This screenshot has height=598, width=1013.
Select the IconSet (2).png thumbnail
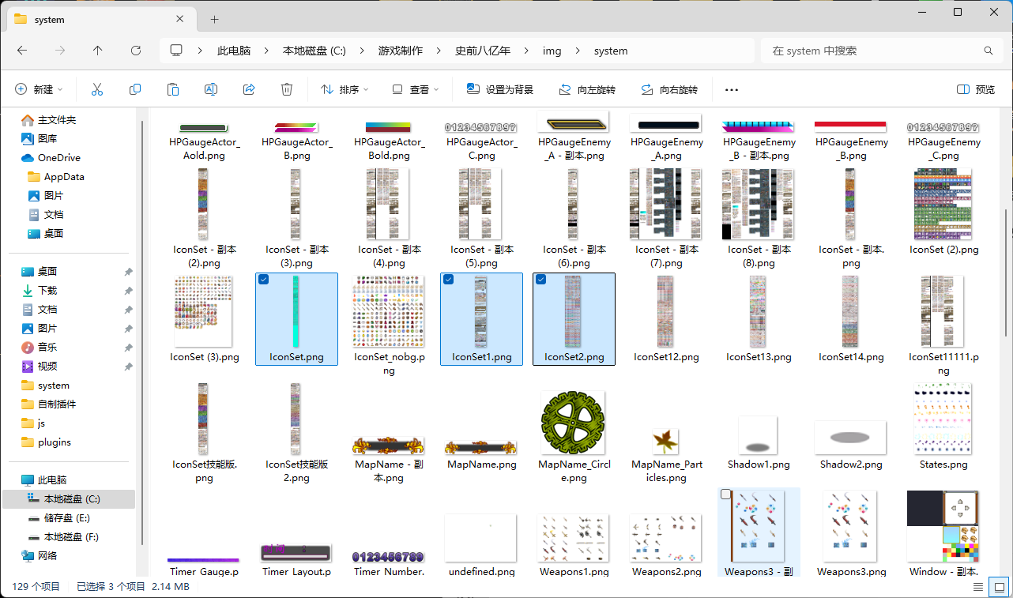click(x=943, y=204)
